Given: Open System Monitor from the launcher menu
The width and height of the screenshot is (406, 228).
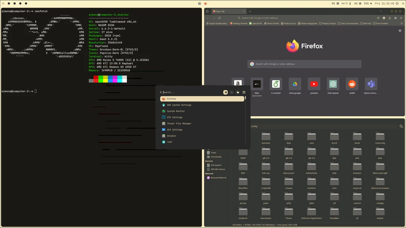Looking at the screenshot, I should (x=177, y=111).
